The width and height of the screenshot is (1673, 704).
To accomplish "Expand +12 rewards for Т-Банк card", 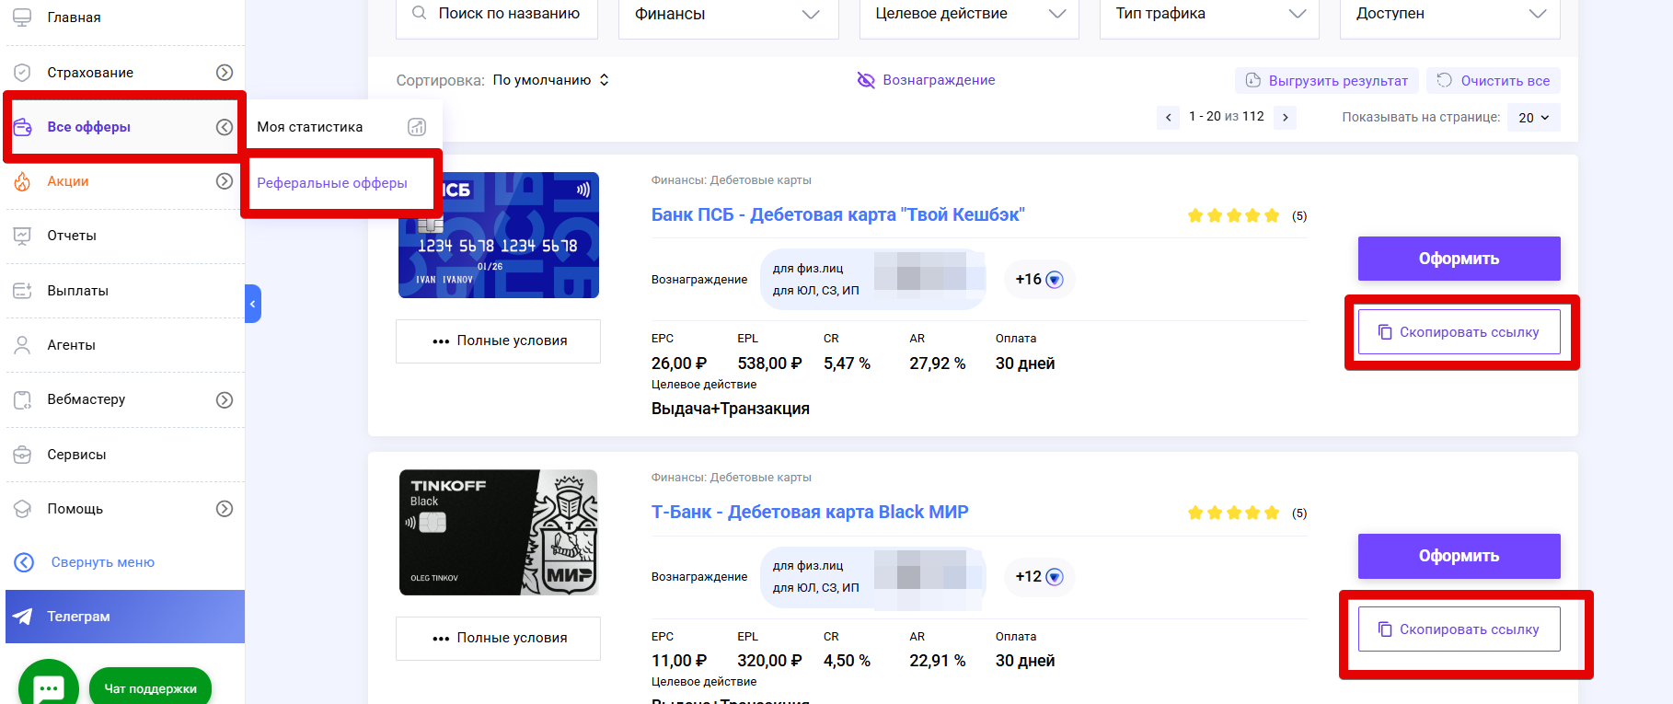I will click(x=1040, y=576).
